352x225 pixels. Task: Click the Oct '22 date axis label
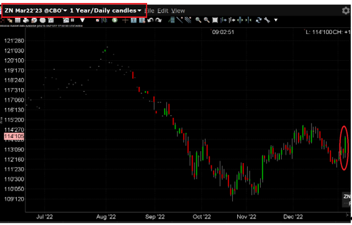pyautogui.click(x=202, y=217)
